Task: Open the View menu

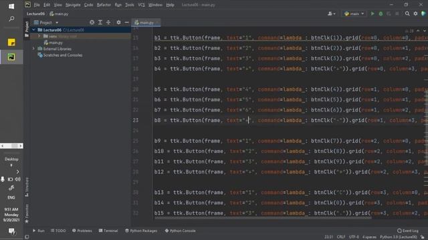Action: (x=58, y=5)
